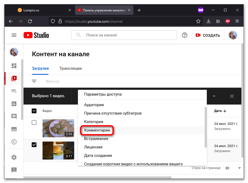Click the horizontal scrollbar at bottom

click(x=97, y=177)
